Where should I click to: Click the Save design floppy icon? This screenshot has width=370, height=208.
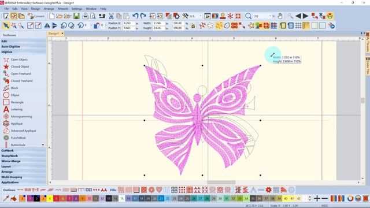(x=76, y=16)
